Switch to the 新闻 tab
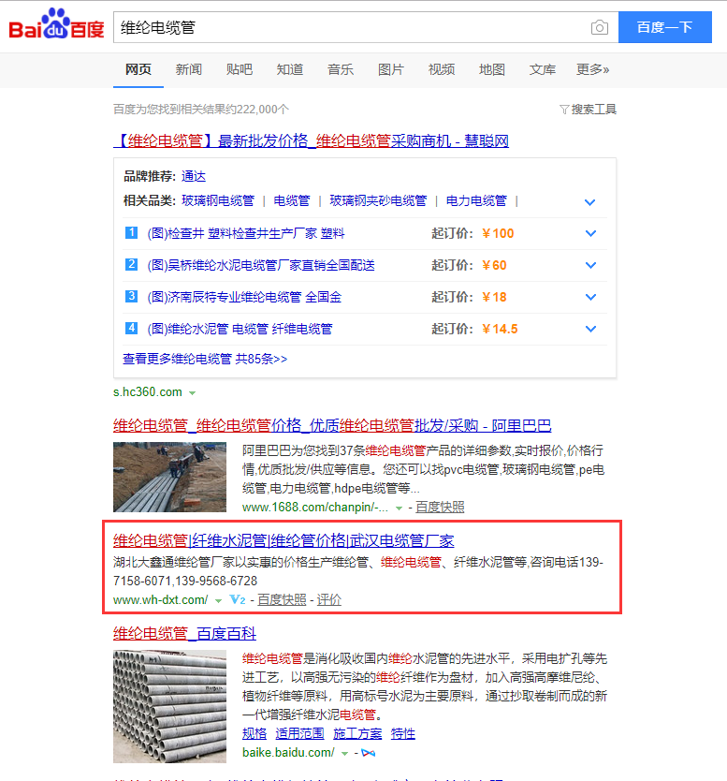This screenshot has height=781, width=727. pos(189,69)
